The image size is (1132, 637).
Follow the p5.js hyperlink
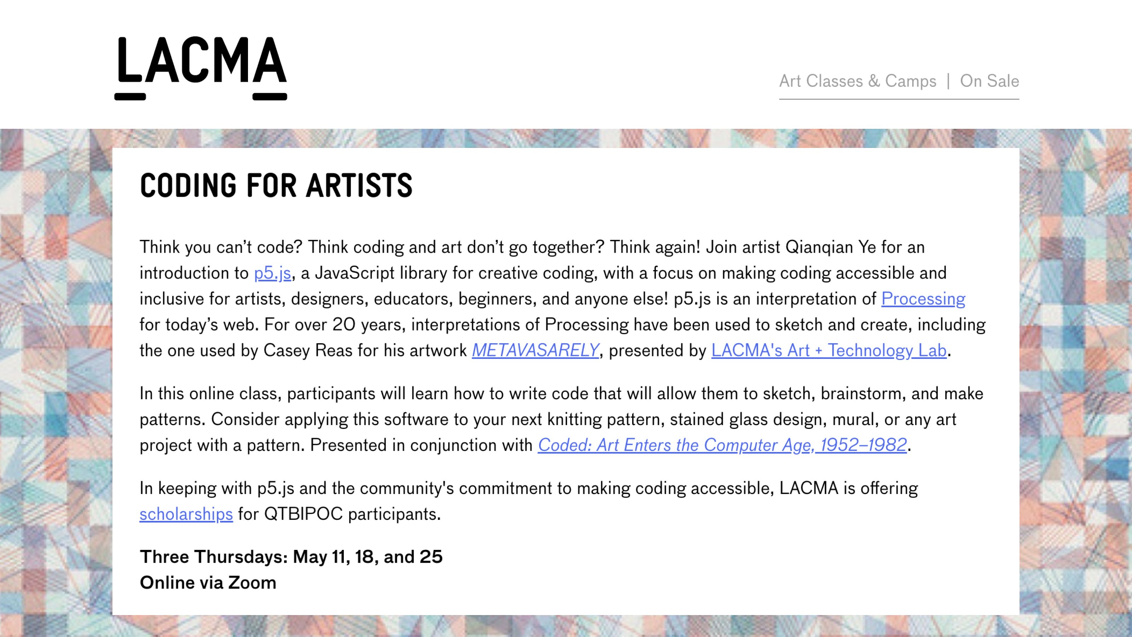click(x=272, y=273)
